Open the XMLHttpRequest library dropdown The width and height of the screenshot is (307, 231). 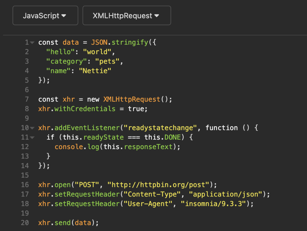point(127,16)
